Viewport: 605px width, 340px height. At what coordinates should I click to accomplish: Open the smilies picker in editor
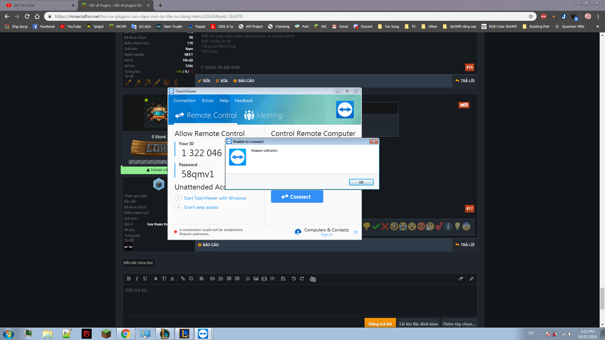pyautogui.click(x=248, y=279)
